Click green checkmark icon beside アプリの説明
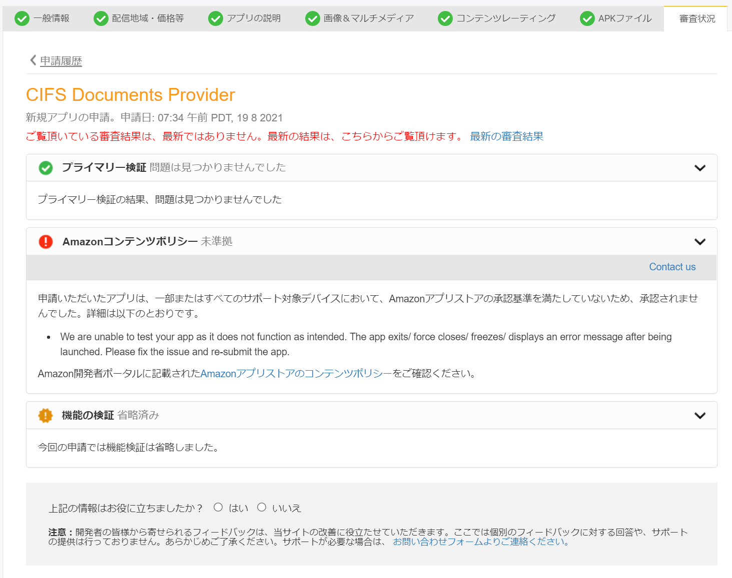The width and height of the screenshot is (732, 578). 216,19
